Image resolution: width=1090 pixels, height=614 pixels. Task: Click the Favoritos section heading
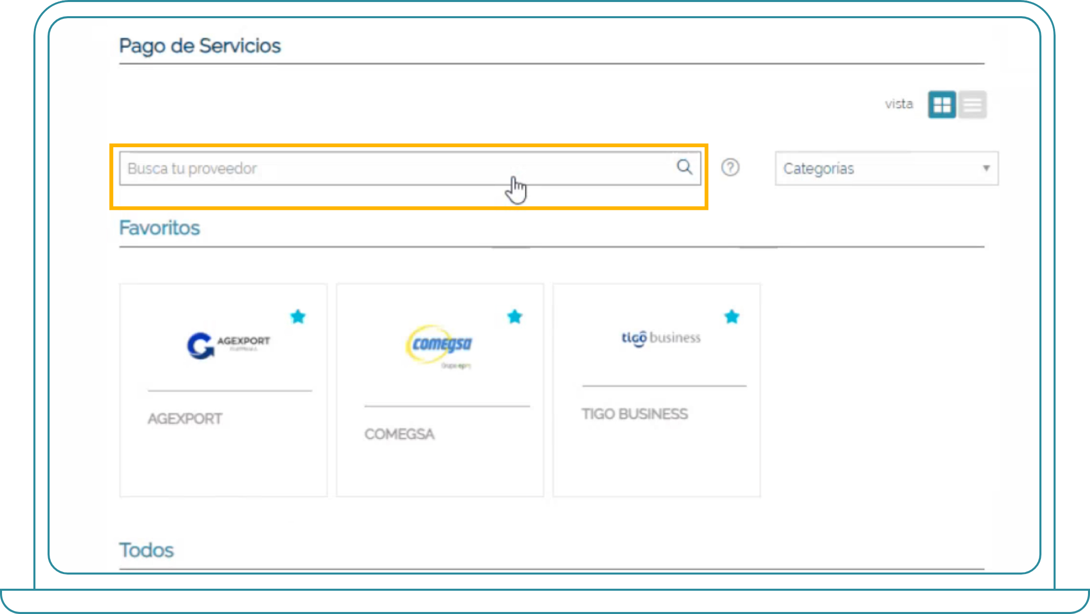pyautogui.click(x=159, y=228)
